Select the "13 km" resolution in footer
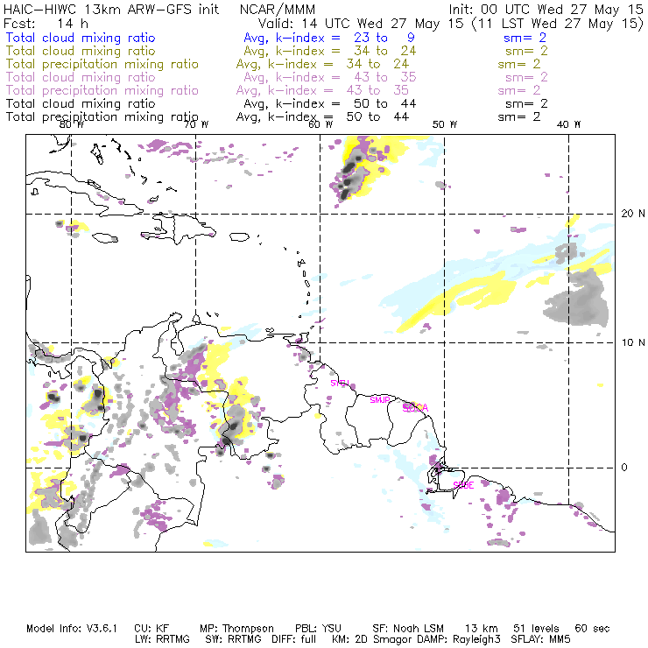648x648 pixels. coord(481,629)
